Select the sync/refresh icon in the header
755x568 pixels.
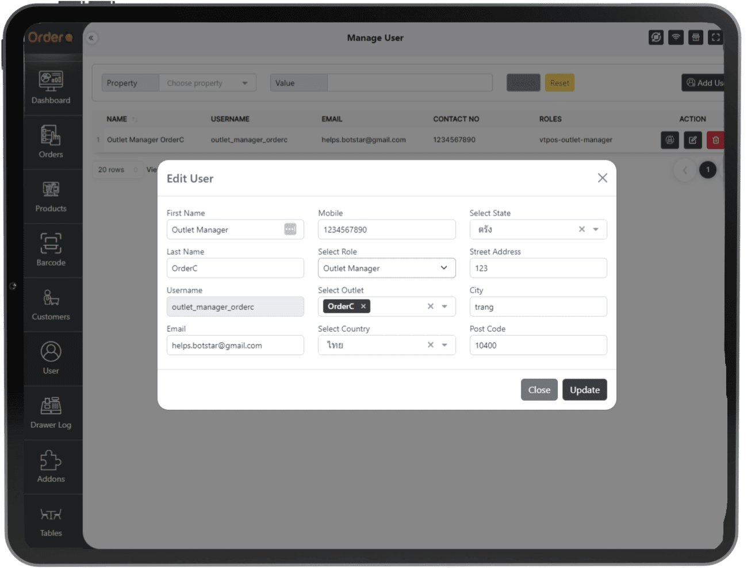click(x=656, y=37)
